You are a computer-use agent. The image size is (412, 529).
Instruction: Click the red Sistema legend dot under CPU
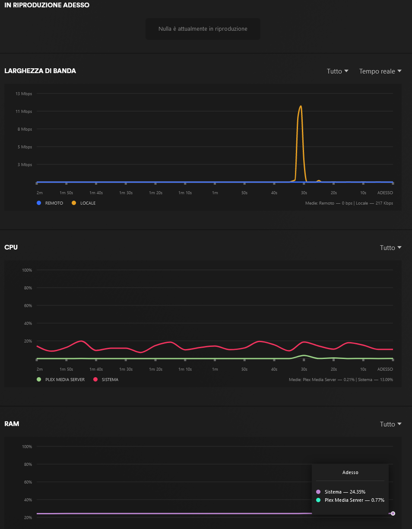point(95,379)
